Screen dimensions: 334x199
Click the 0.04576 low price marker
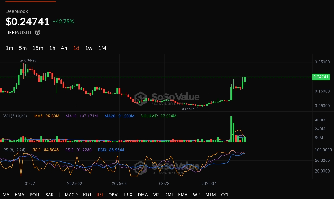tap(188, 109)
